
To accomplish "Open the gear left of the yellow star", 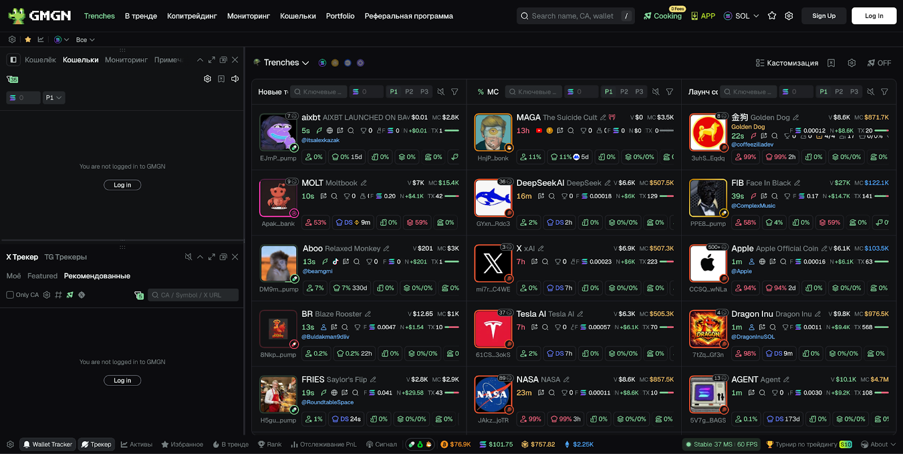I will click(x=12, y=40).
